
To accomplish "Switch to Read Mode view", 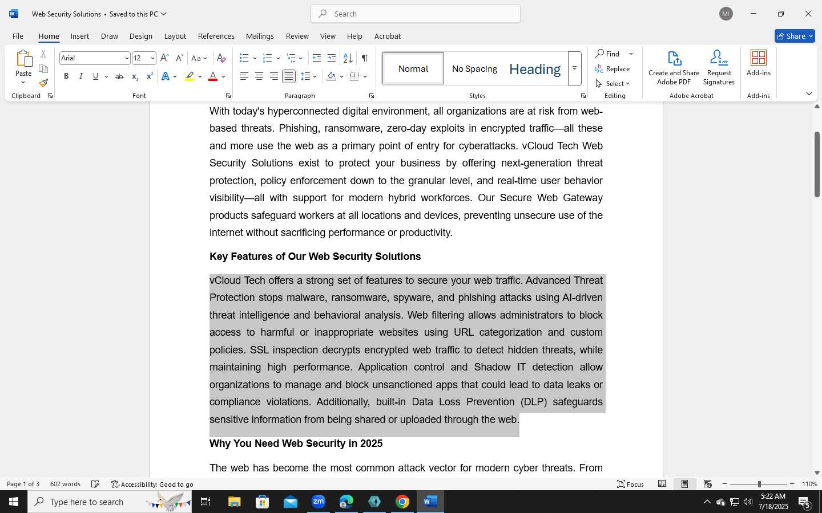I will 662,484.
